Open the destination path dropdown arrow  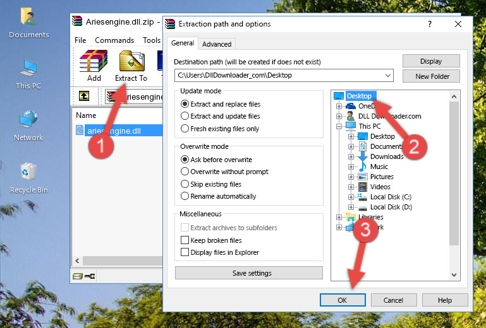coord(388,75)
